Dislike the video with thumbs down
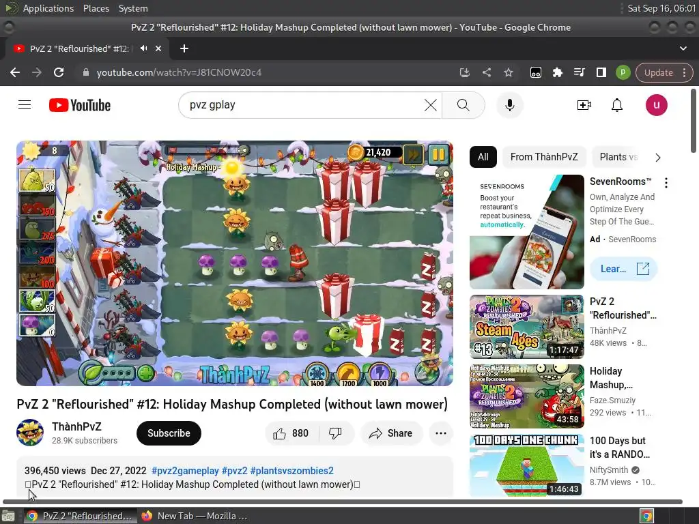 click(x=335, y=433)
